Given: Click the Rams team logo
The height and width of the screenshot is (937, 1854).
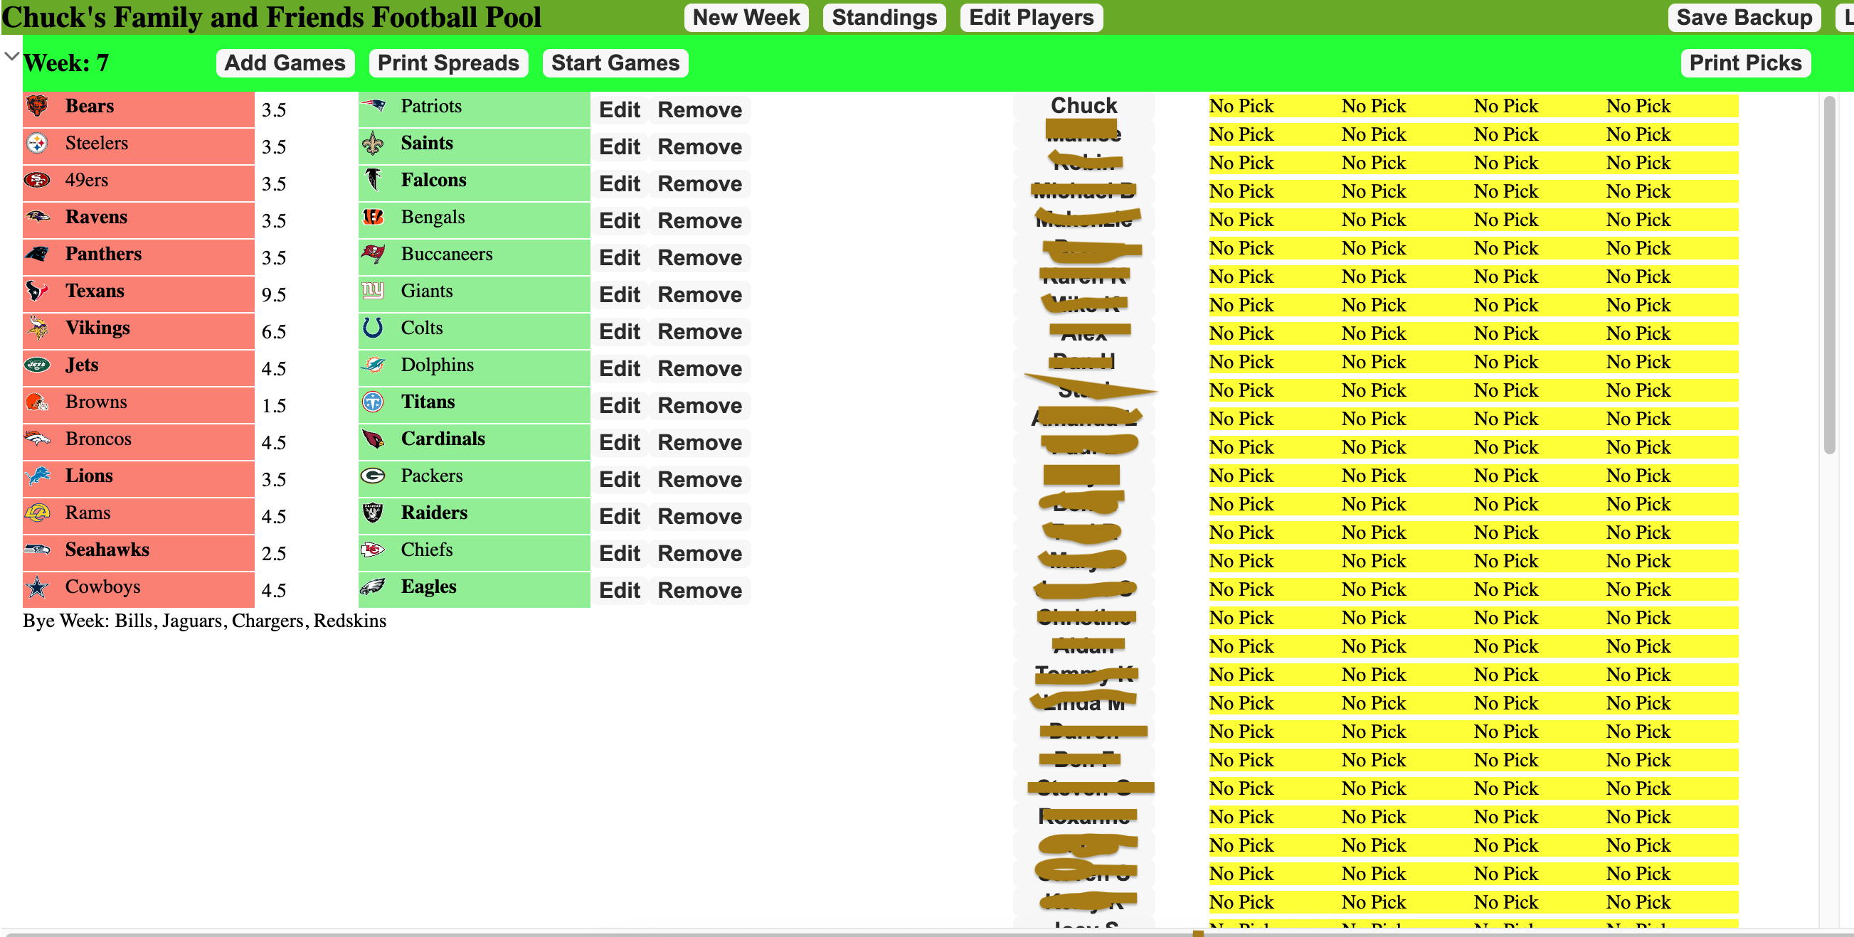Looking at the screenshot, I should [38, 513].
